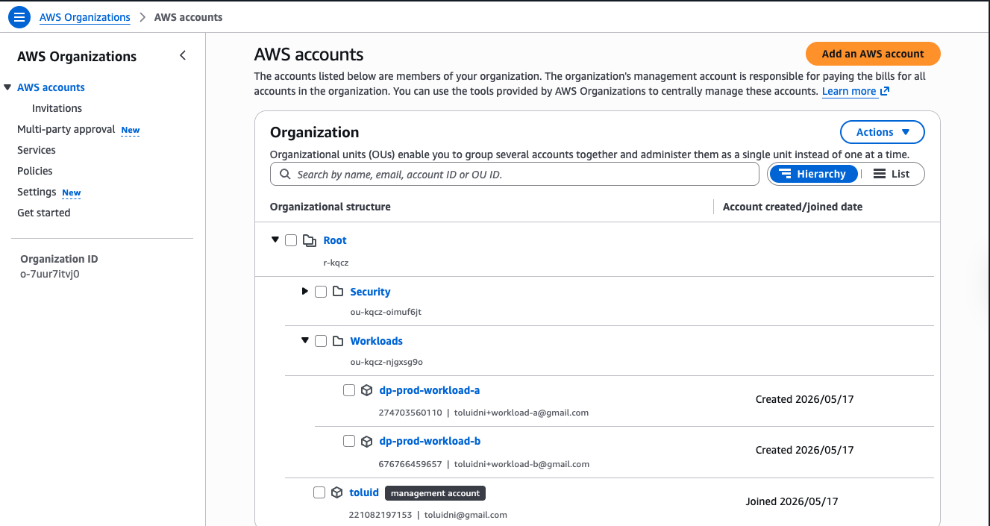Click the Root folder icon

coord(310,240)
